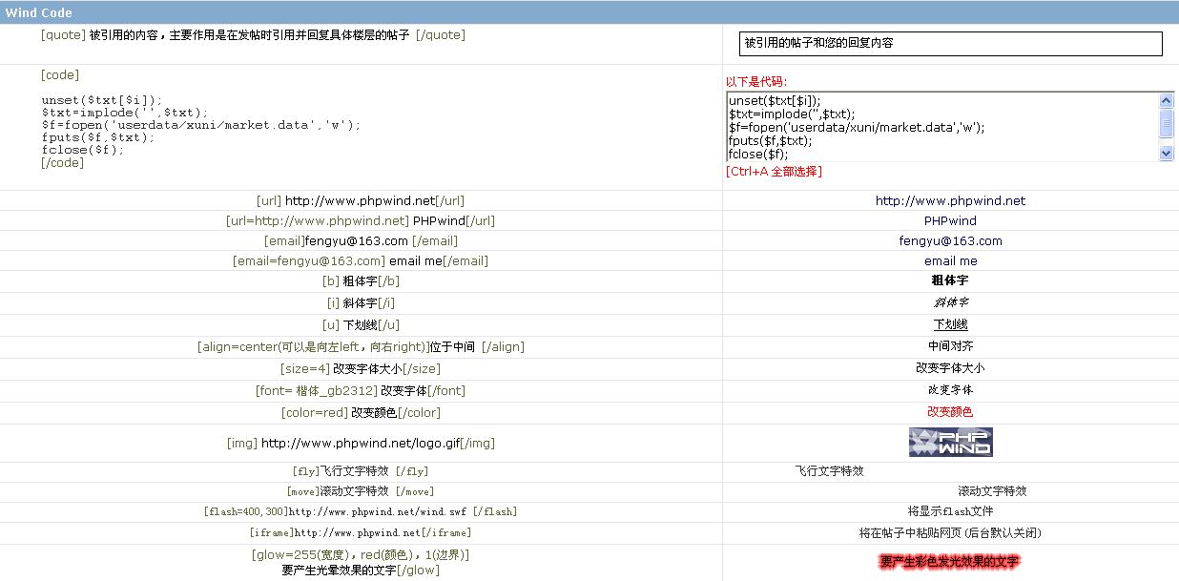Click inside the code textarea showing unset($txt[$i])
The image size is (1179, 581).
pos(940,127)
